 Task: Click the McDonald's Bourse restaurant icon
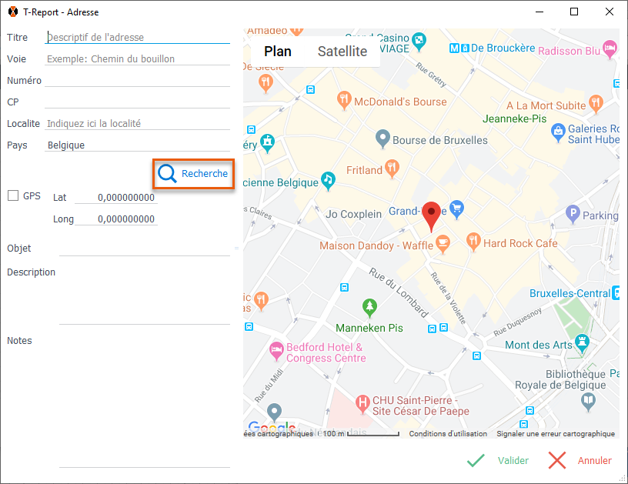coord(343,100)
